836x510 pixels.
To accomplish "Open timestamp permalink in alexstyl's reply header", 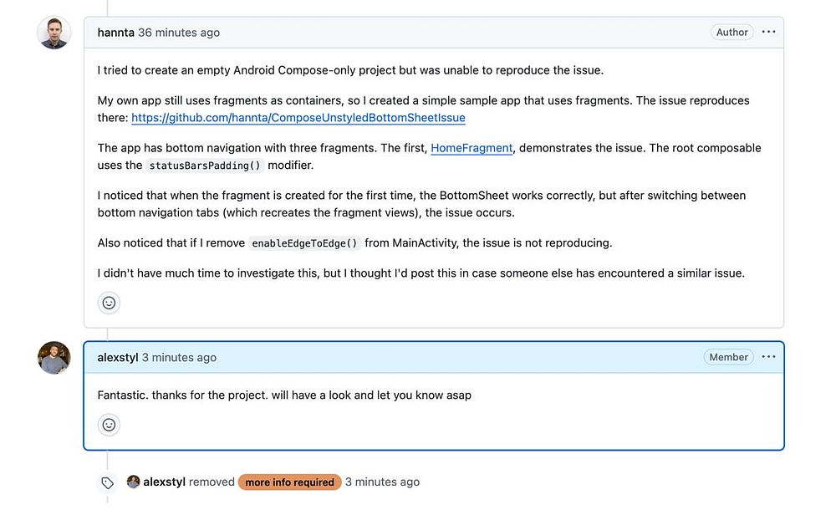I will point(179,357).
